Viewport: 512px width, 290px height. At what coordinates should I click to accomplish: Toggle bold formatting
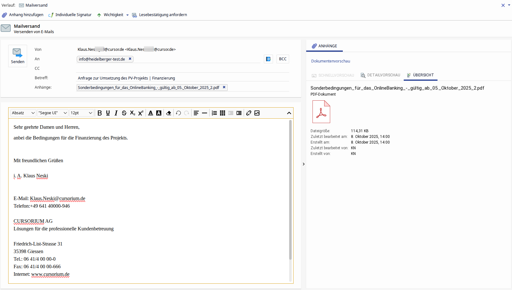[99, 113]
